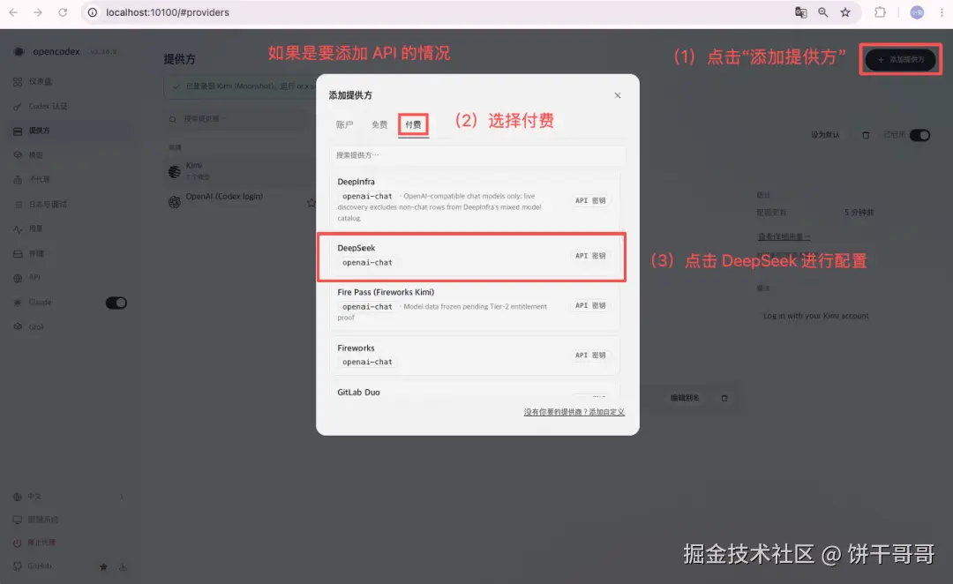Click the OpenAI logo icon
953x584 pixels.
click(x=175, y=202)
